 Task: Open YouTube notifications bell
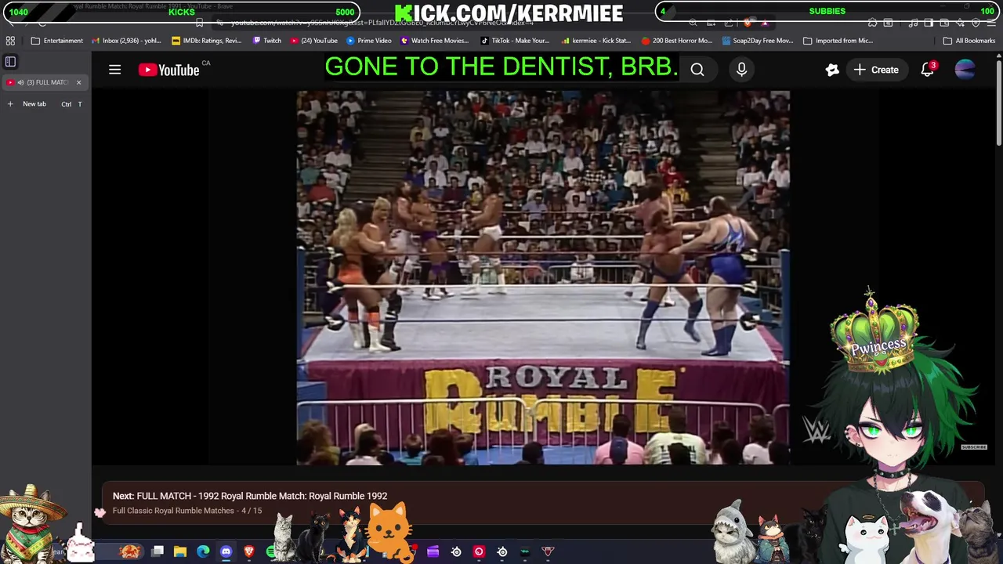point(928,70)
